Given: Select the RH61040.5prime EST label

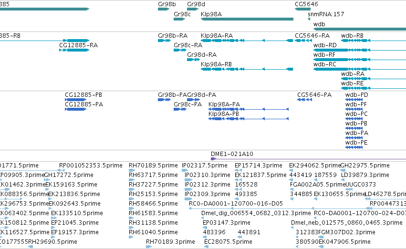Looking at the screenshot, I should [153, 232].
